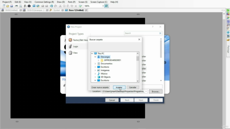
Task: Open the Screen Capture (C) menu
Action: click(x=99, y=2)
